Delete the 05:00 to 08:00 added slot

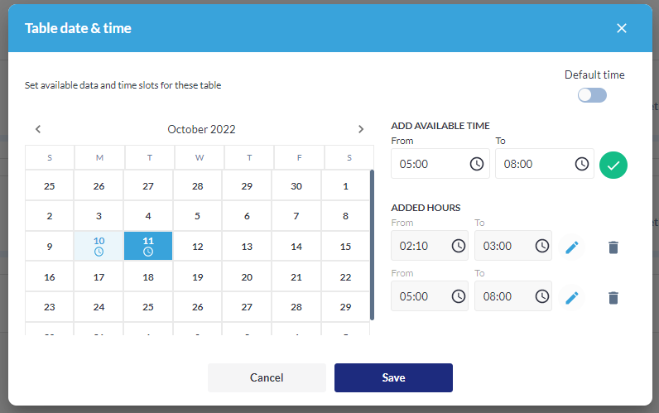click(613, 297)
